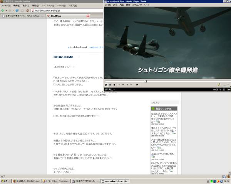Click the Firefox status bar icon at right
The height and width of the screenshot is (184, 231).
[x=228, y=177]
